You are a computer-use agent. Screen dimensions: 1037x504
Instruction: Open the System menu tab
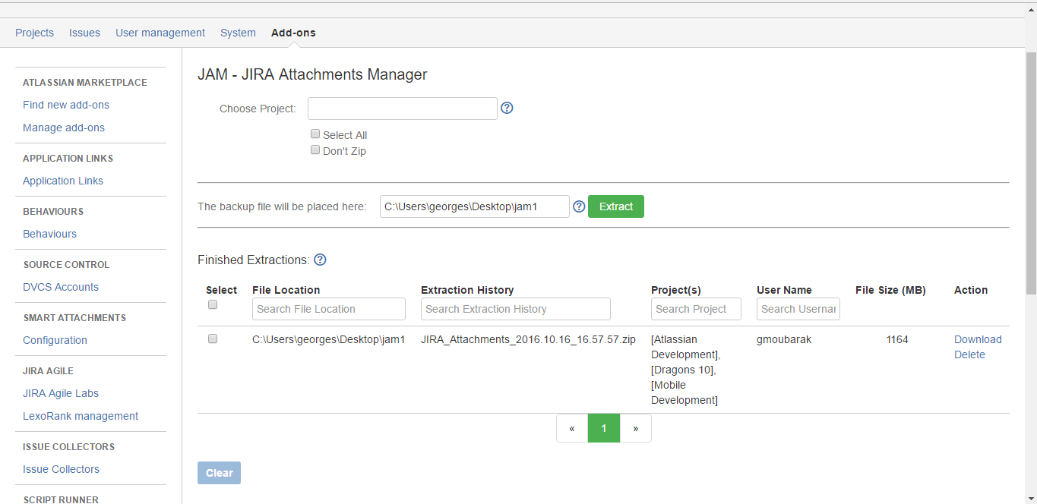click(x=238, y=33)
